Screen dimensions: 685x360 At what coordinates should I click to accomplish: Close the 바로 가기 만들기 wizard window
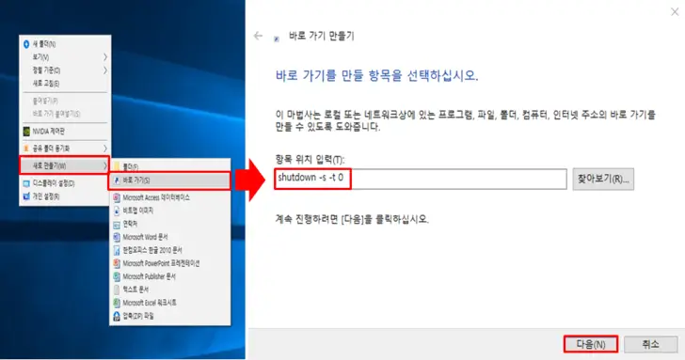(675, 12)
